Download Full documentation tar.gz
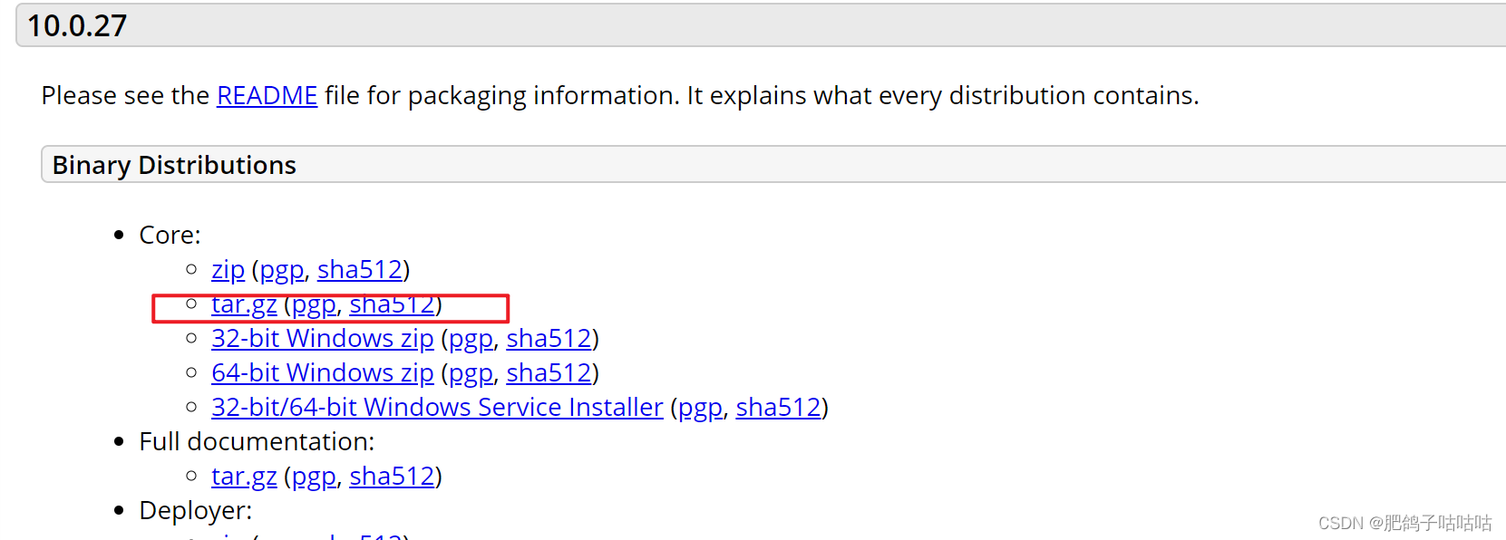Image resolution: width=1506 pixels, height=540 pixels. 244,477
